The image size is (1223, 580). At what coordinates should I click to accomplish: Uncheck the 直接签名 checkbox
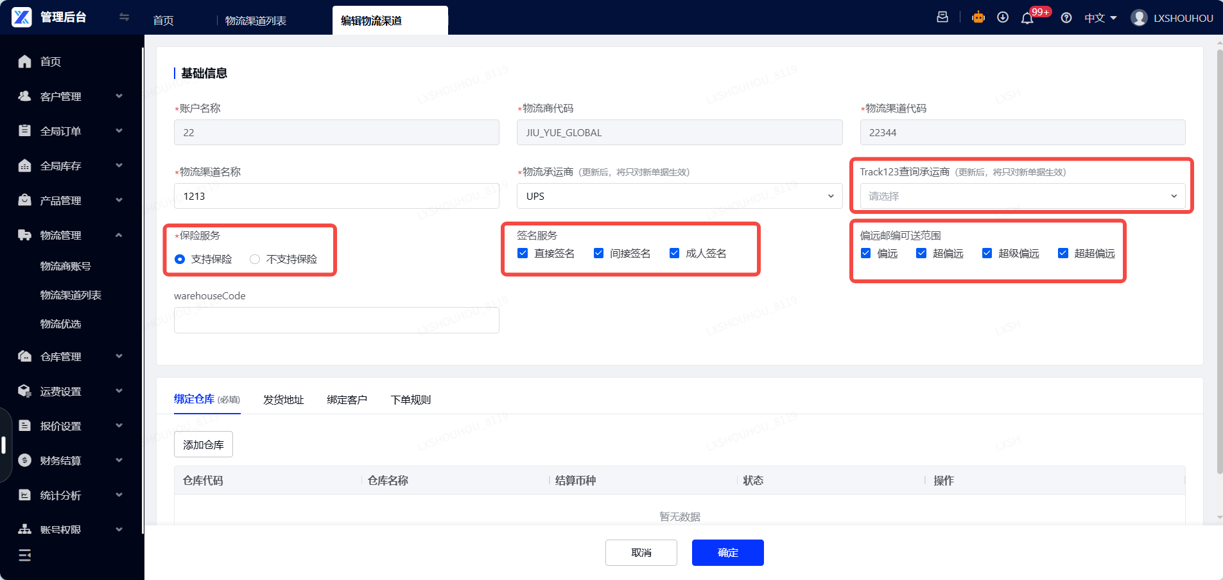tap(523, 254)
